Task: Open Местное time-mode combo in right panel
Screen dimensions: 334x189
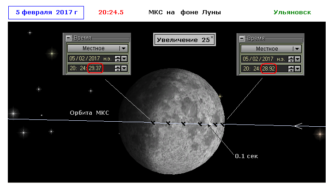Action: 271,49
